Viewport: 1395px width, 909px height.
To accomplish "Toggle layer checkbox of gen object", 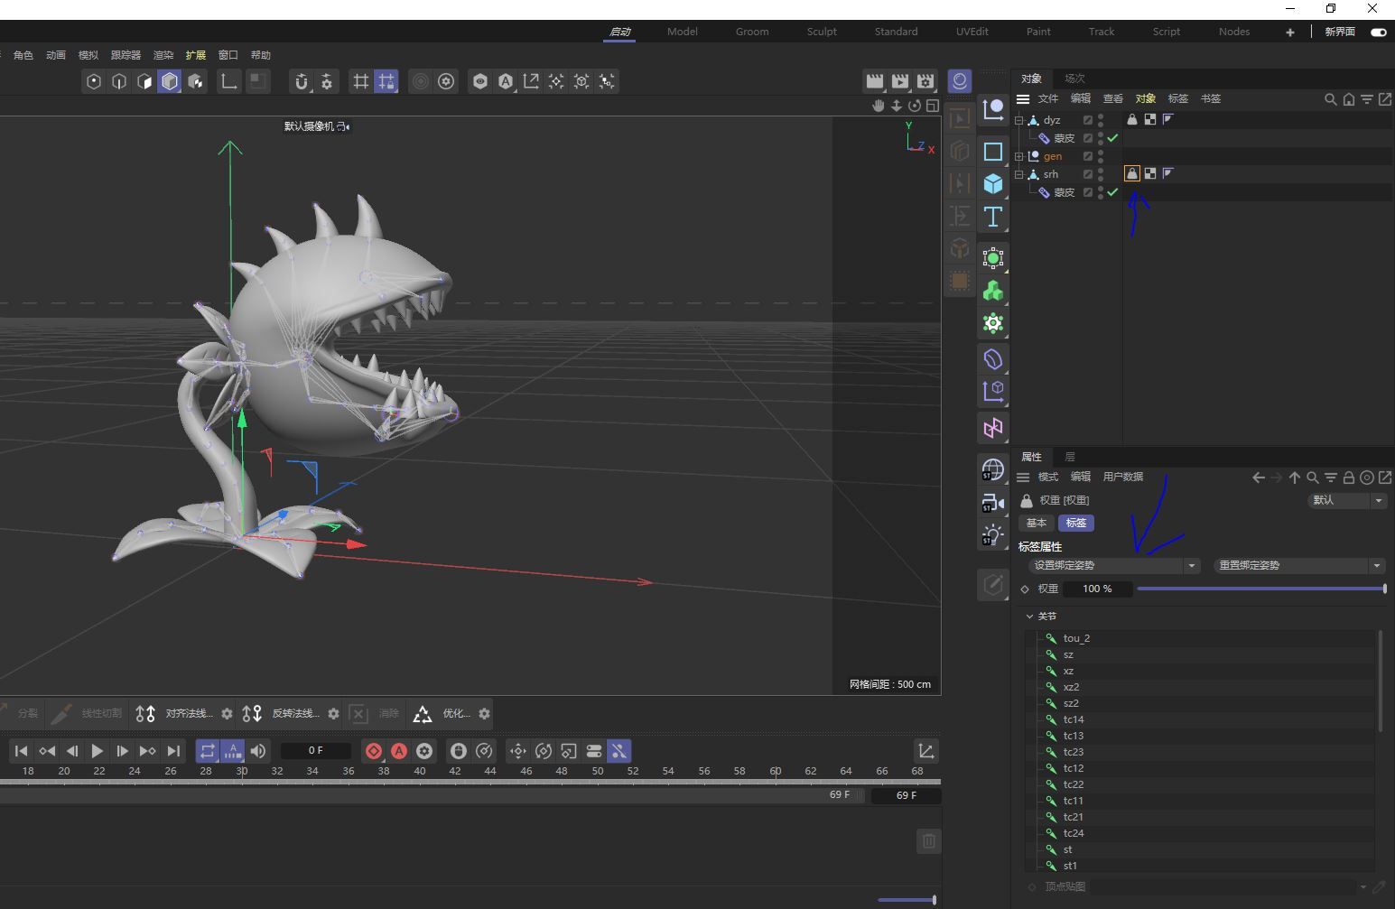I will coord(1088,156).
